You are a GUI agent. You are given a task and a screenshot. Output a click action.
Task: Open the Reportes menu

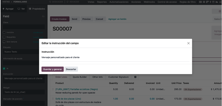pyautogui.click(x=102, y=2)
